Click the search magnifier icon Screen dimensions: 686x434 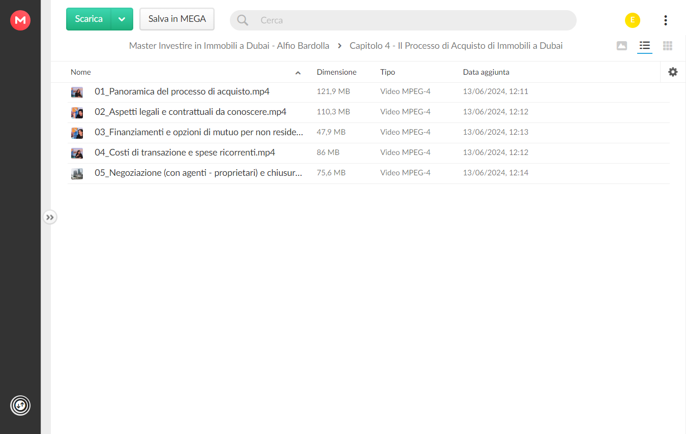point(243,20)
